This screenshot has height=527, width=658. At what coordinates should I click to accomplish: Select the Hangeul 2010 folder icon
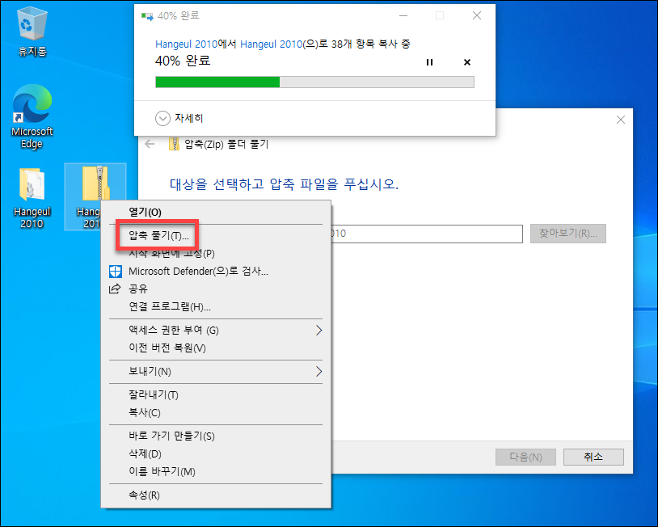32,197
